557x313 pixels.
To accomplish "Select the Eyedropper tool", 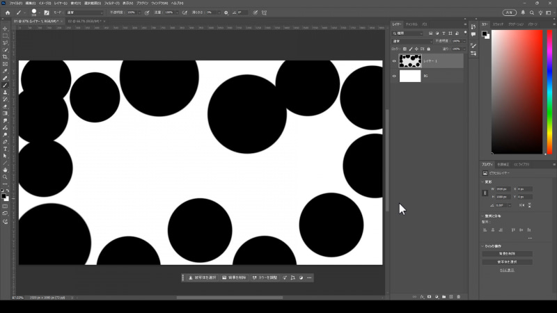I will (x=5, y=71).
